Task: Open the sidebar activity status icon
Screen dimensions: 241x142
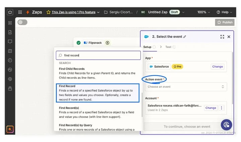Action: (10, 70)
